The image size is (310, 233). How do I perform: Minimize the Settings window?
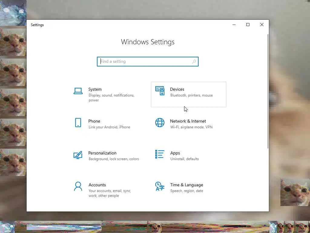coord(234,25)
